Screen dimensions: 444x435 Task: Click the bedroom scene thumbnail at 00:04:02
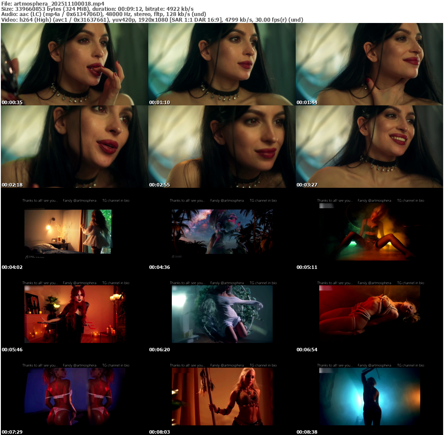click(68, 232)
